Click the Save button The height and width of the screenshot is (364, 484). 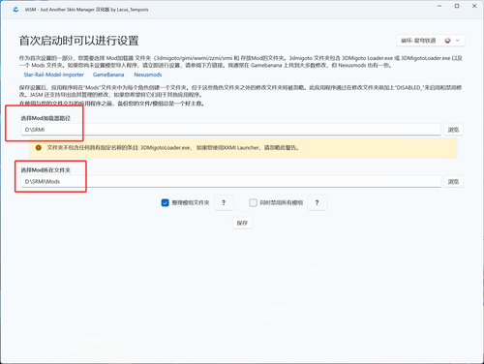242,223
